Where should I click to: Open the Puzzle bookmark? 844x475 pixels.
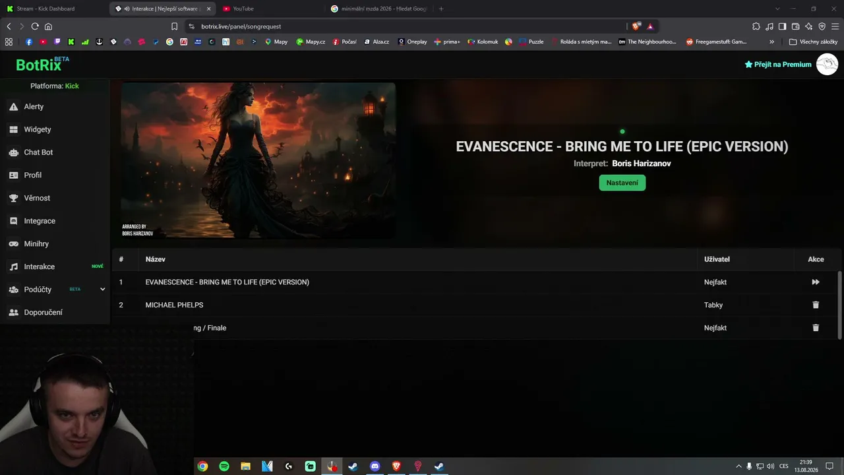coord(531,42)
